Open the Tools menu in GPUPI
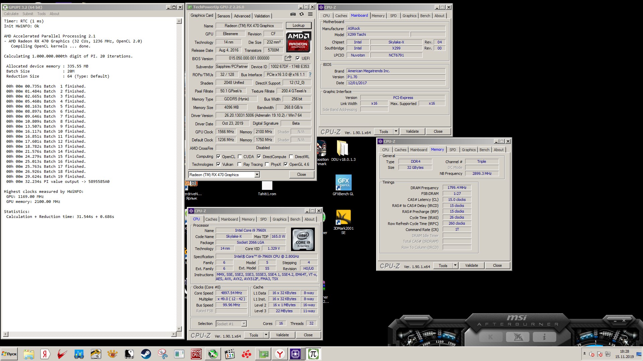 tap(42, 14)
